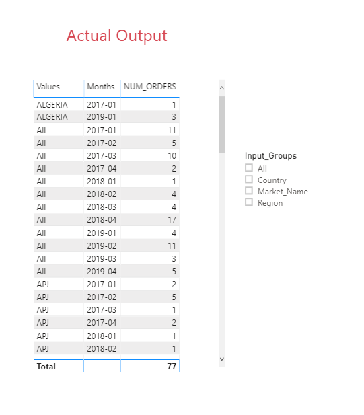364x415 pixels.
Task: Click the table vertical scrollbar thumb
Action: point(222,124)
